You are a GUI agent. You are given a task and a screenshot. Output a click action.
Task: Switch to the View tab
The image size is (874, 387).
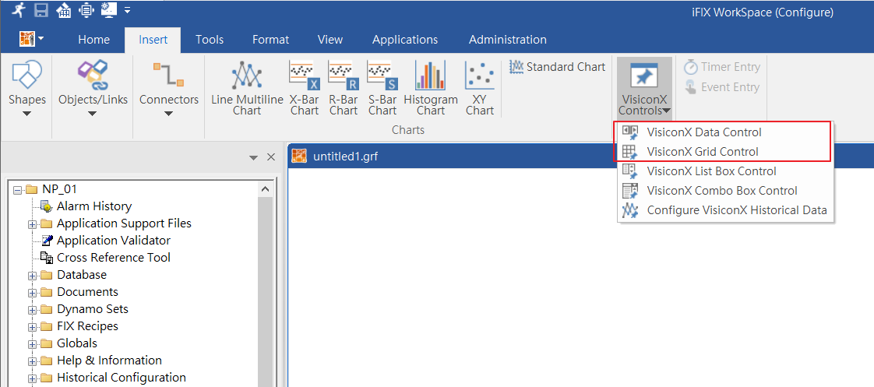[330, 40]
